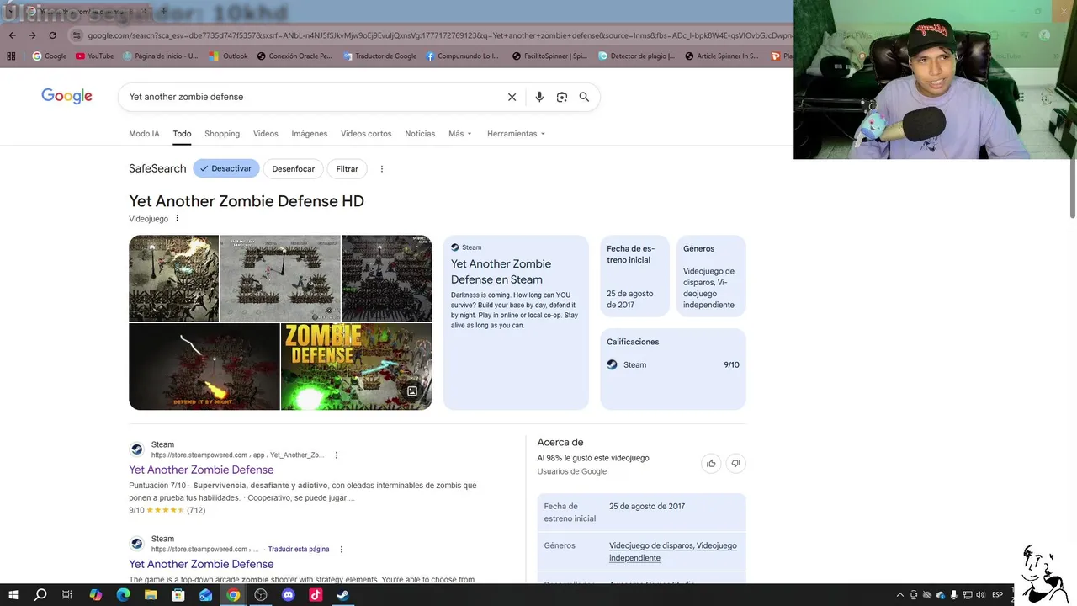The image size is (1077, 606).
Task: Expand the Herramientas dropdown
Action: coord(516,134)
